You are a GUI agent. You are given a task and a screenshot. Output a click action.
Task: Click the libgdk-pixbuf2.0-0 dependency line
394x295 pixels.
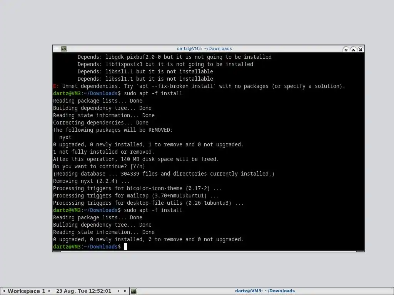[174, 57]
